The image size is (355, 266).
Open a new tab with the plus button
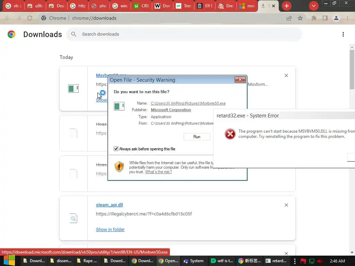pyautogui.click(x=287, y=6)
